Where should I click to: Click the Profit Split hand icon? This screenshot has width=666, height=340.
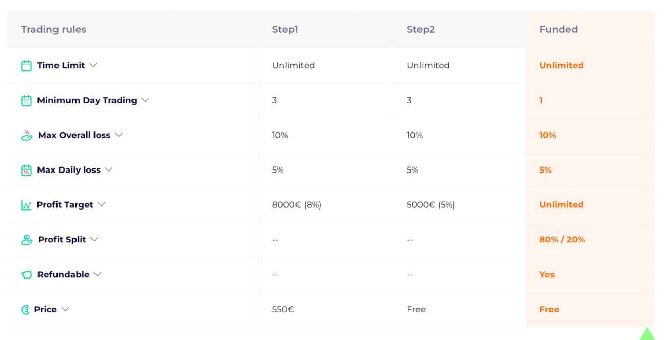tap(27, 240)
